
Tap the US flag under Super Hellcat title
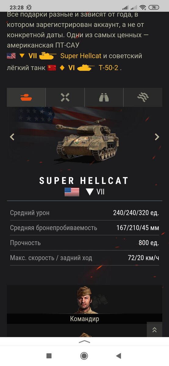tap(72, 192)
